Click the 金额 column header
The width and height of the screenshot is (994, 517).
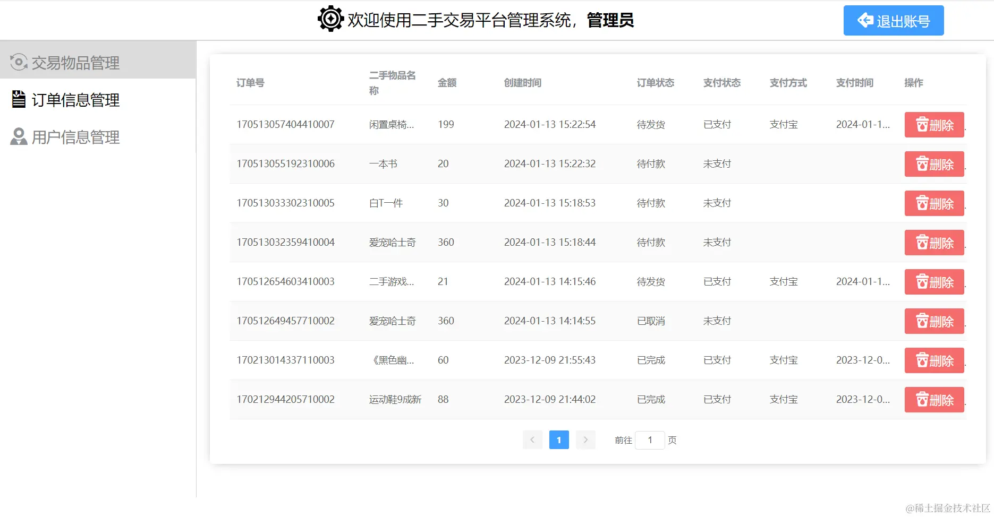447,83
